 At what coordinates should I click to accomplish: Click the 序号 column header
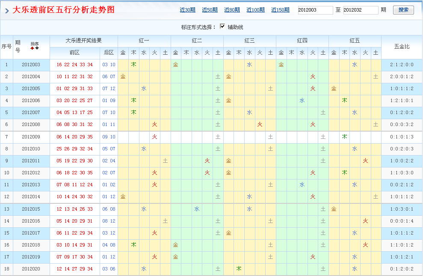6,47
